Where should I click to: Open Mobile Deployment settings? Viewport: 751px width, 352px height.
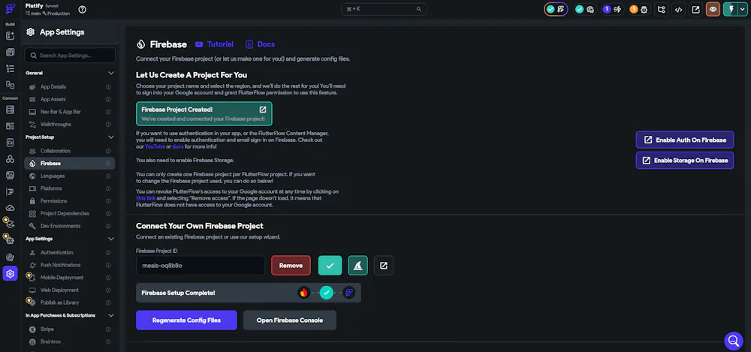(x=69, y=278)
